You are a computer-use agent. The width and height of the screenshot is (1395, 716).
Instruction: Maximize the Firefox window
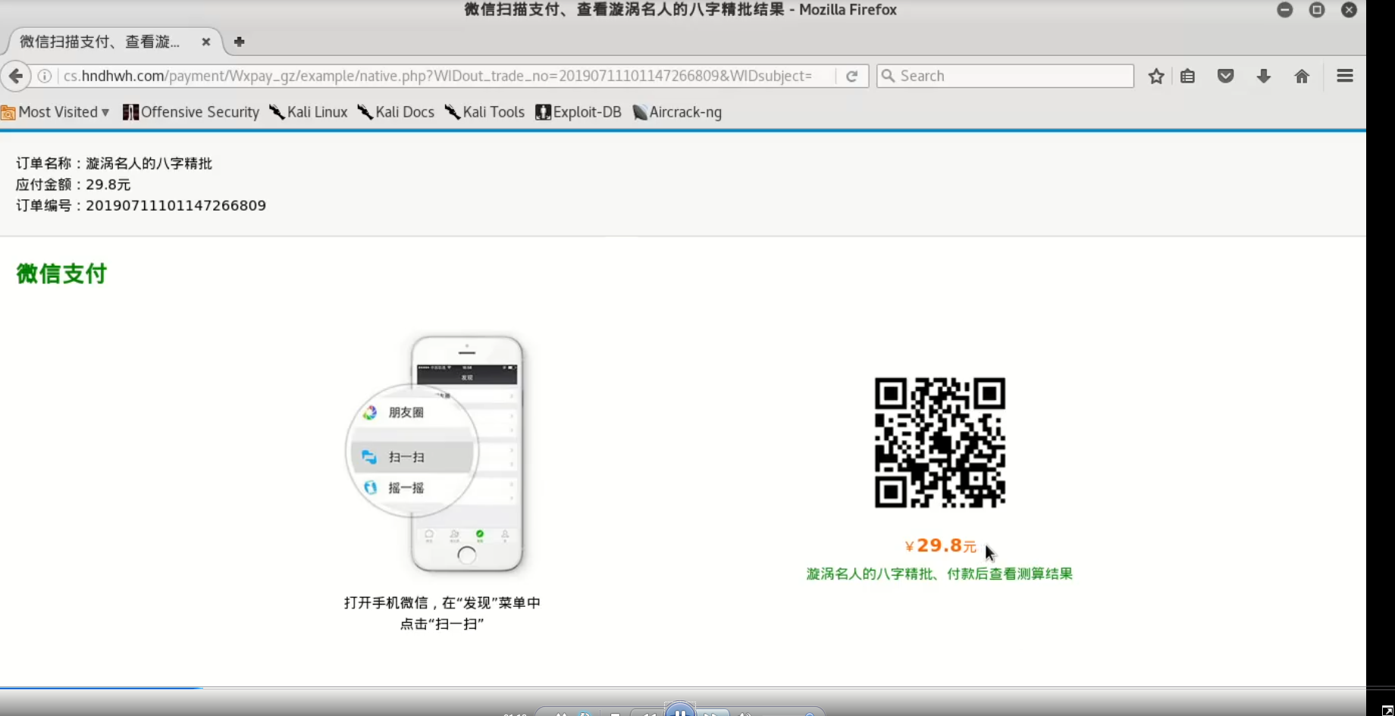point(1317,10)
